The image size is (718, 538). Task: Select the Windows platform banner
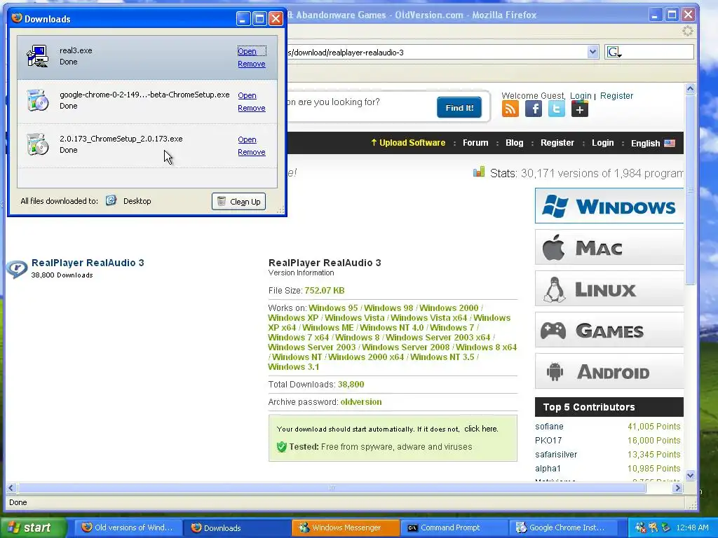(x=609, y=206)
